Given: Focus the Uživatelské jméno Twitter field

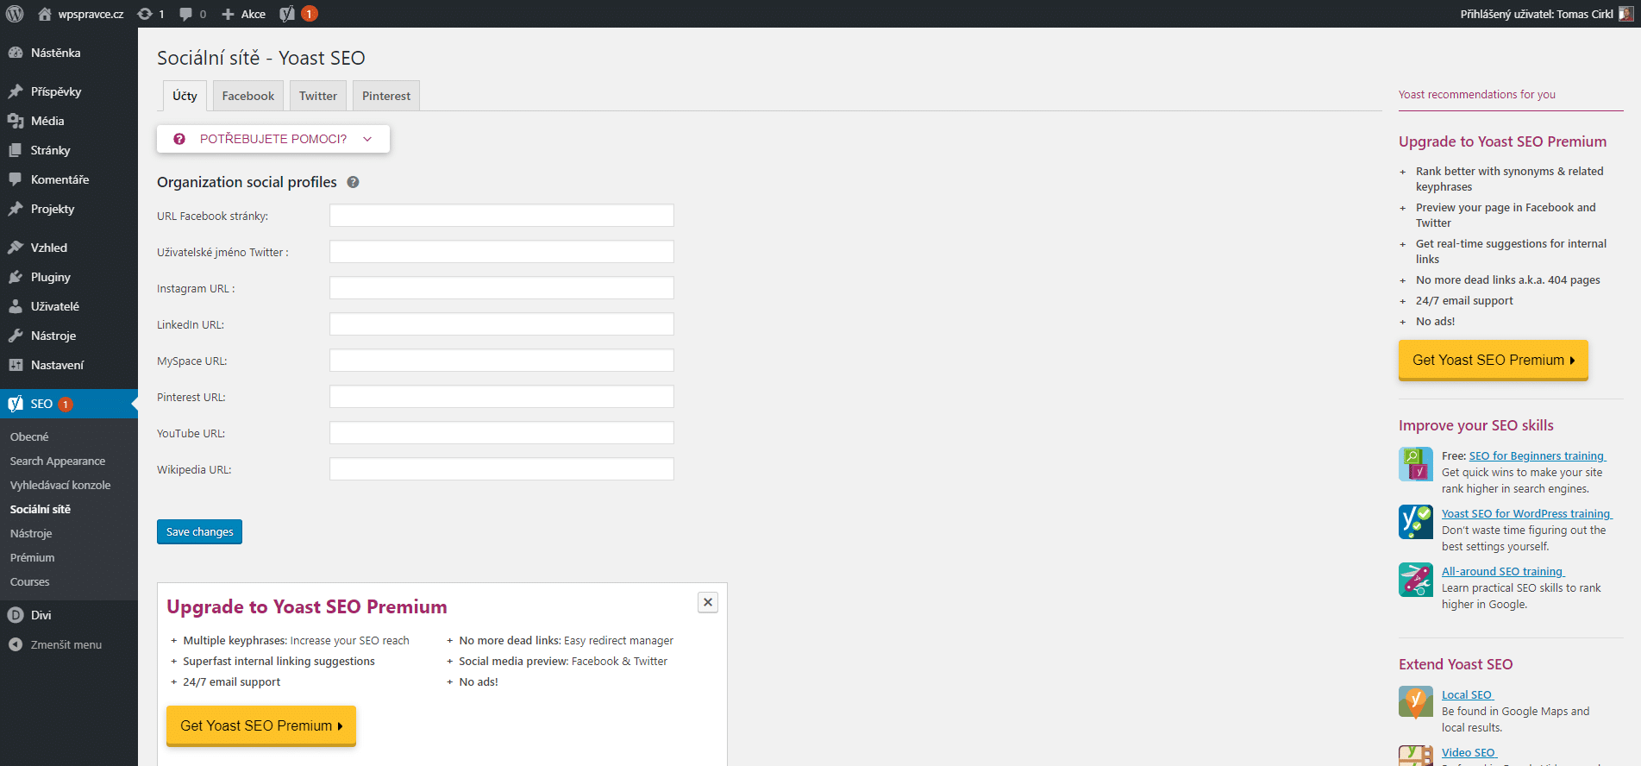Looking at the screenshot, I should click(502, 252).
